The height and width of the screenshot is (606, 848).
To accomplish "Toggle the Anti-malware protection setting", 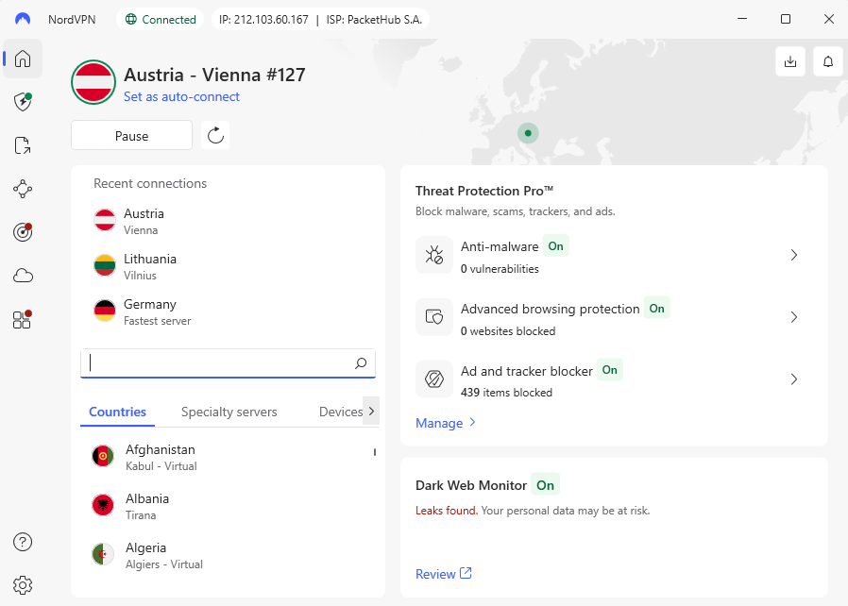I will [x=555, y=245].
